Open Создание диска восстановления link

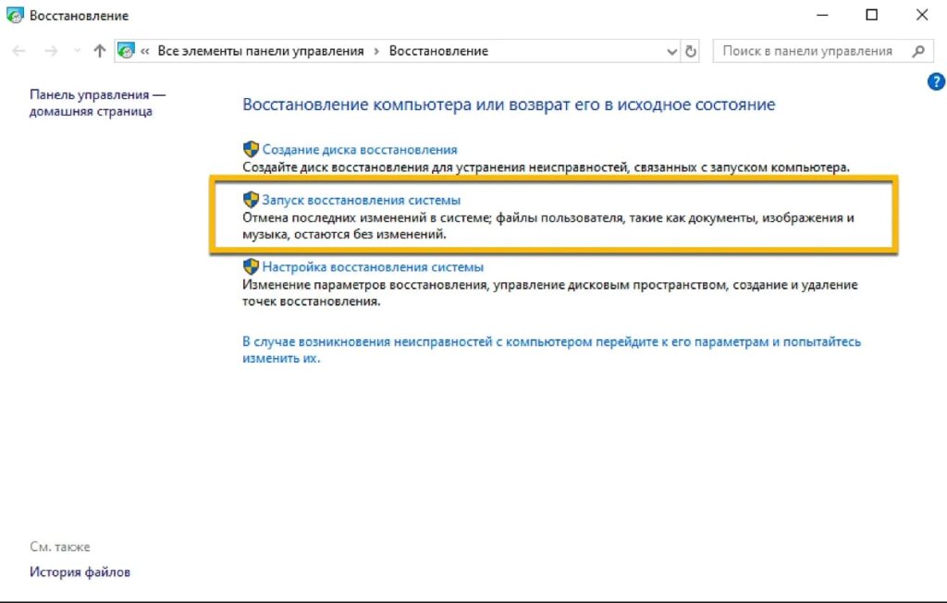(360, 150)
